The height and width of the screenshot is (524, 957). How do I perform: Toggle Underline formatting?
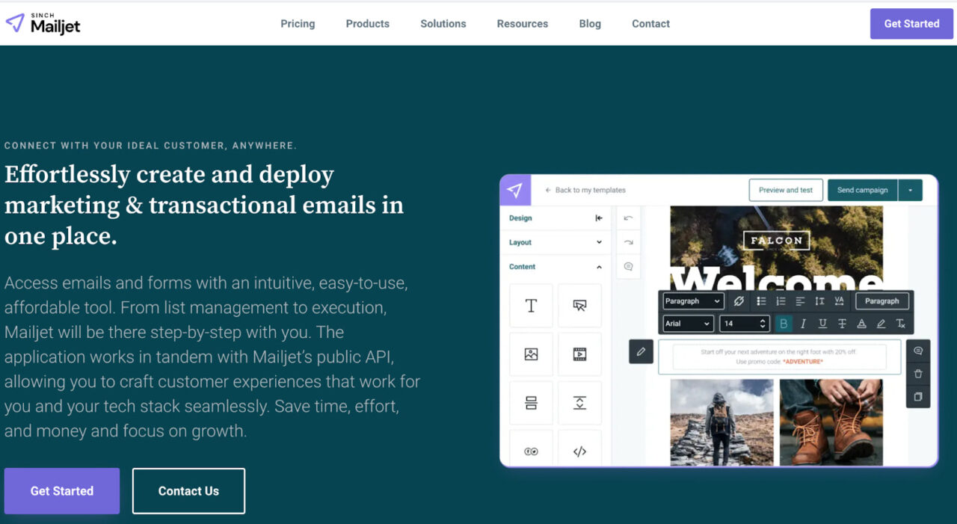coord(822,324)
